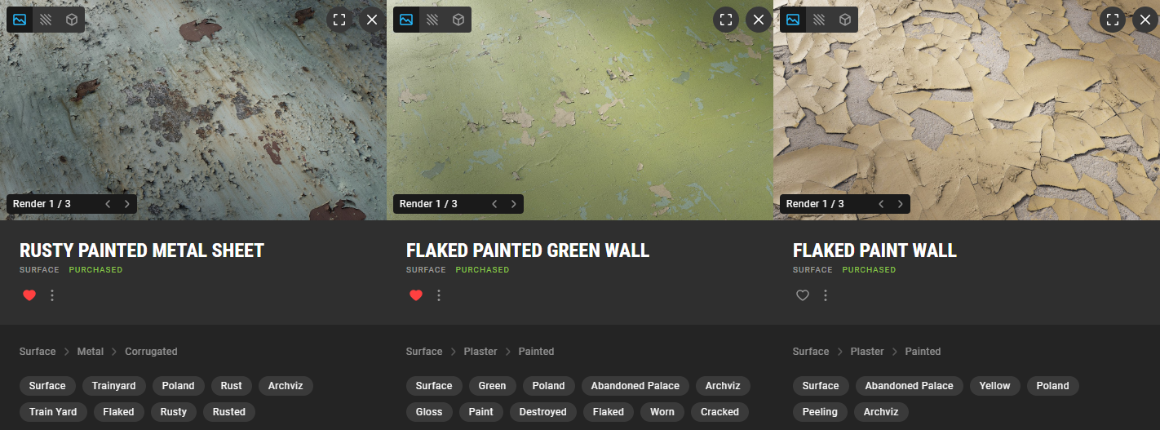The height and width of the screenshot is (430, 1160).
Task: Navigate to Plaster breadcrumb under Flaked Painted Green Wall
Action: click(x=480, y=352)
